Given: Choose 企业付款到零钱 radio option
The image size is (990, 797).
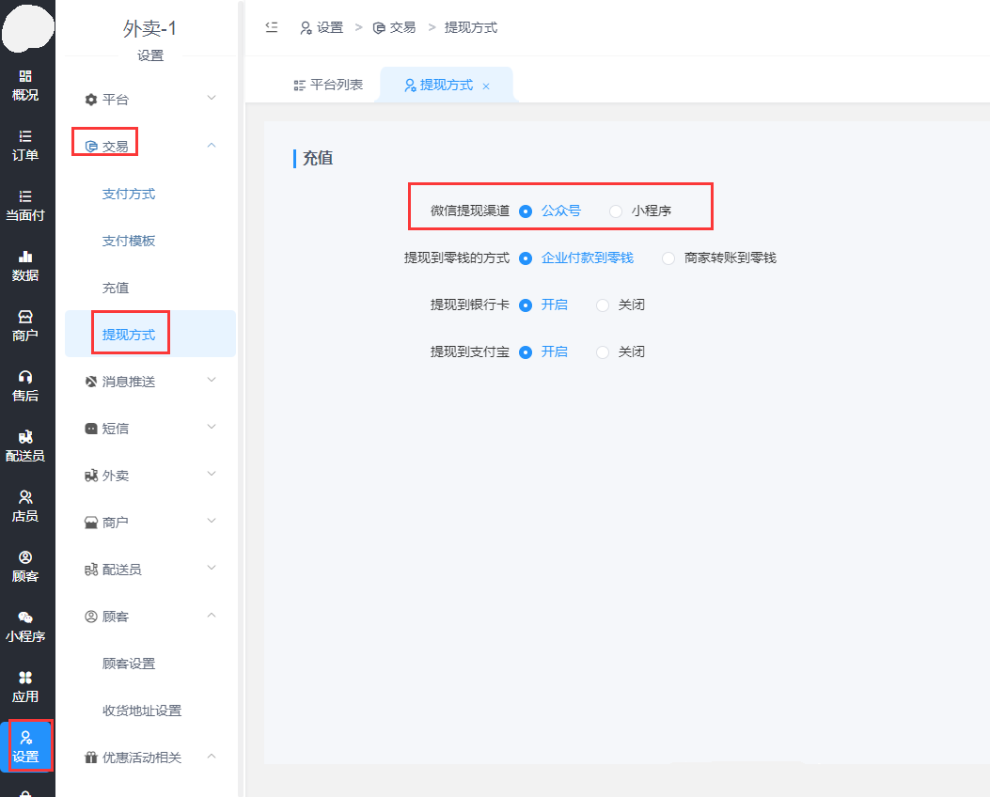Looking at the screenshot, I should click(526, 258).
